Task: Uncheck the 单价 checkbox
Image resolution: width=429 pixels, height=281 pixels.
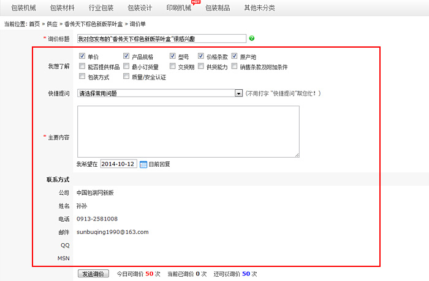Action: 83,57
